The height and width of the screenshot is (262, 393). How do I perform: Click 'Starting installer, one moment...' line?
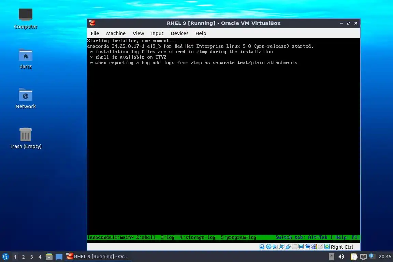click(x=132, y=41)
